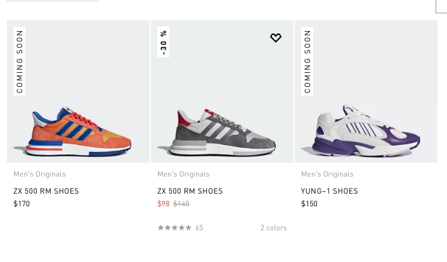
Task: Open the purple Yung-1 shoe image
Action: pyautogui.click(x=366, y=132)
